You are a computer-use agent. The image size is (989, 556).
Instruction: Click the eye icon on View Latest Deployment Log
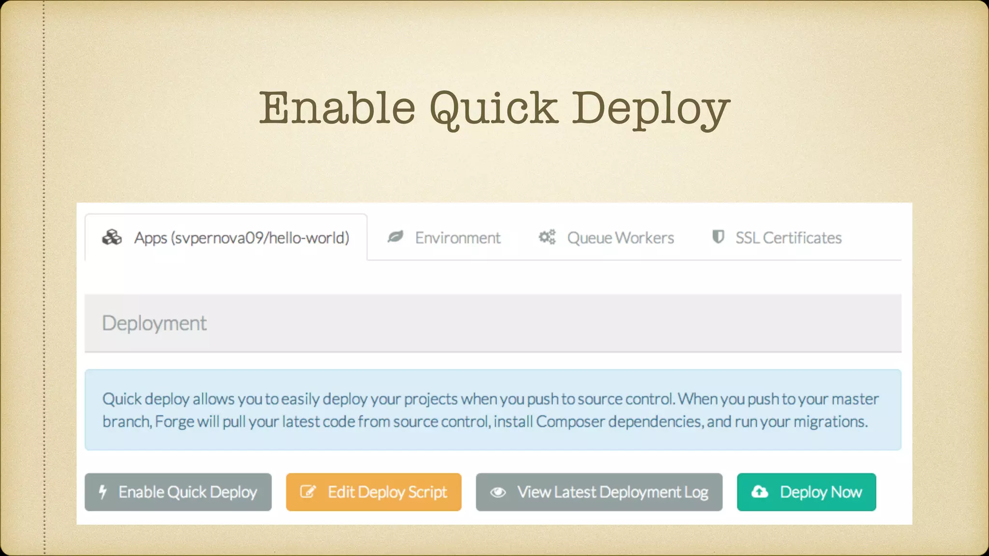coord(498,492)
